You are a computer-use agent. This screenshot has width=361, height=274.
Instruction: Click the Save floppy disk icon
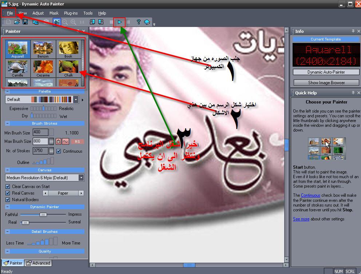(x=25, y=22)
